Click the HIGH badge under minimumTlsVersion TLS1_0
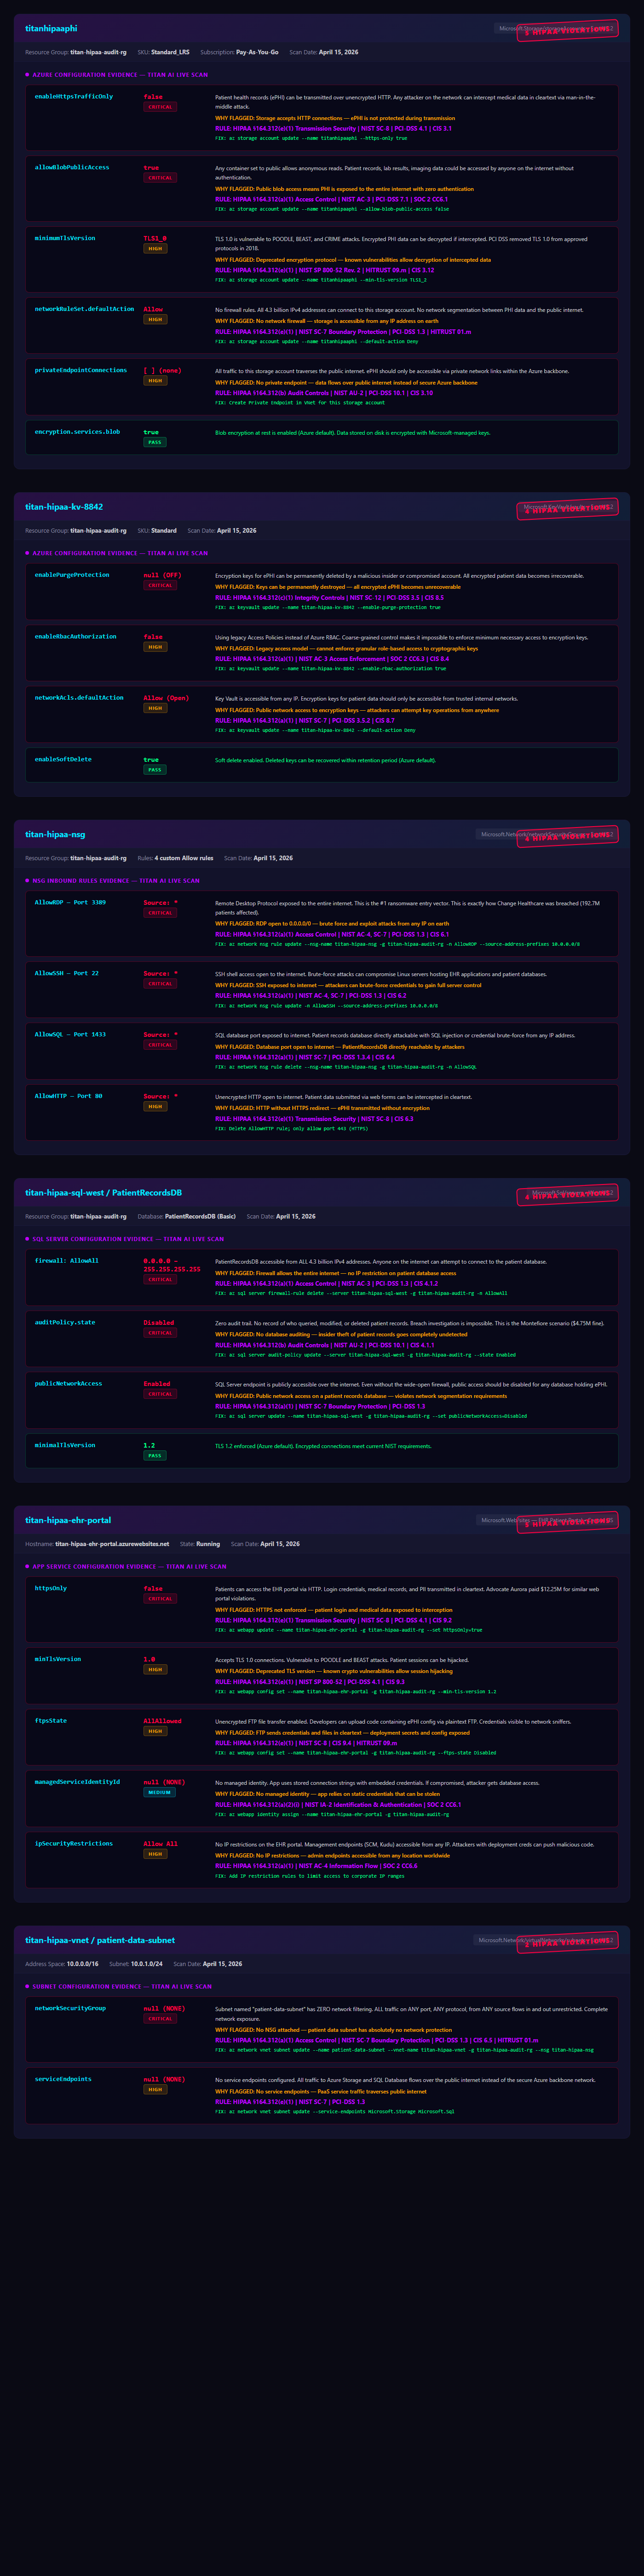 pyautogui.click(x=155, y=249)
